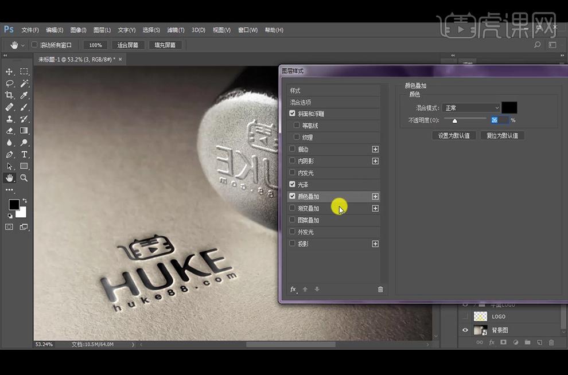Image resolution: width=568 pixels, height=375 pixels.
Task: Uncheck the 光泽 satin effect
Action: pos(293,184)
